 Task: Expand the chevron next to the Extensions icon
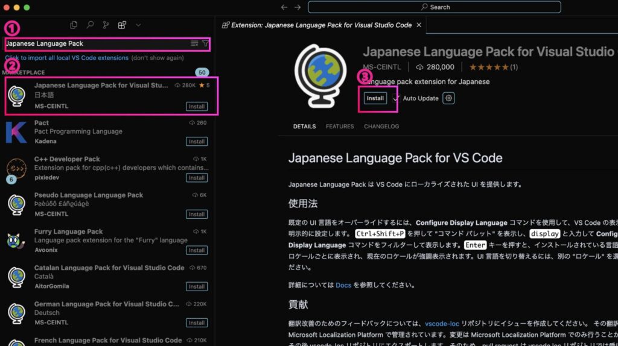[138, 25]
